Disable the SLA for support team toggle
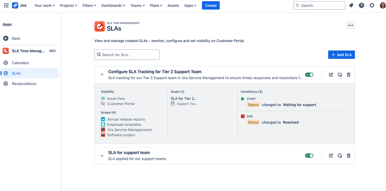Viewport: 386px width, 191px height. (309, 156)
